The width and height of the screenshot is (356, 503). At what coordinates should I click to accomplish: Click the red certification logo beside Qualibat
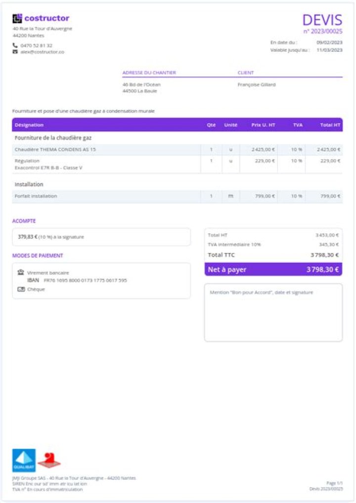(49, 460)
